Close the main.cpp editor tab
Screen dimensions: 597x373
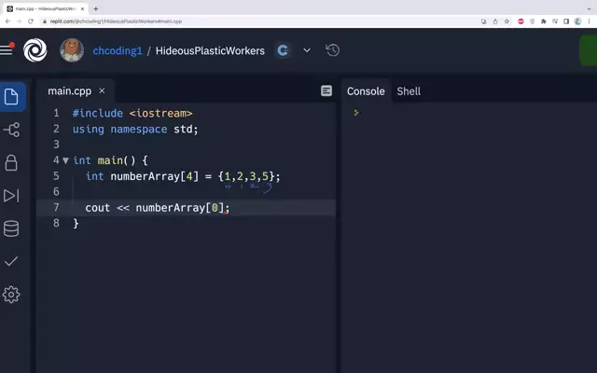102,91
